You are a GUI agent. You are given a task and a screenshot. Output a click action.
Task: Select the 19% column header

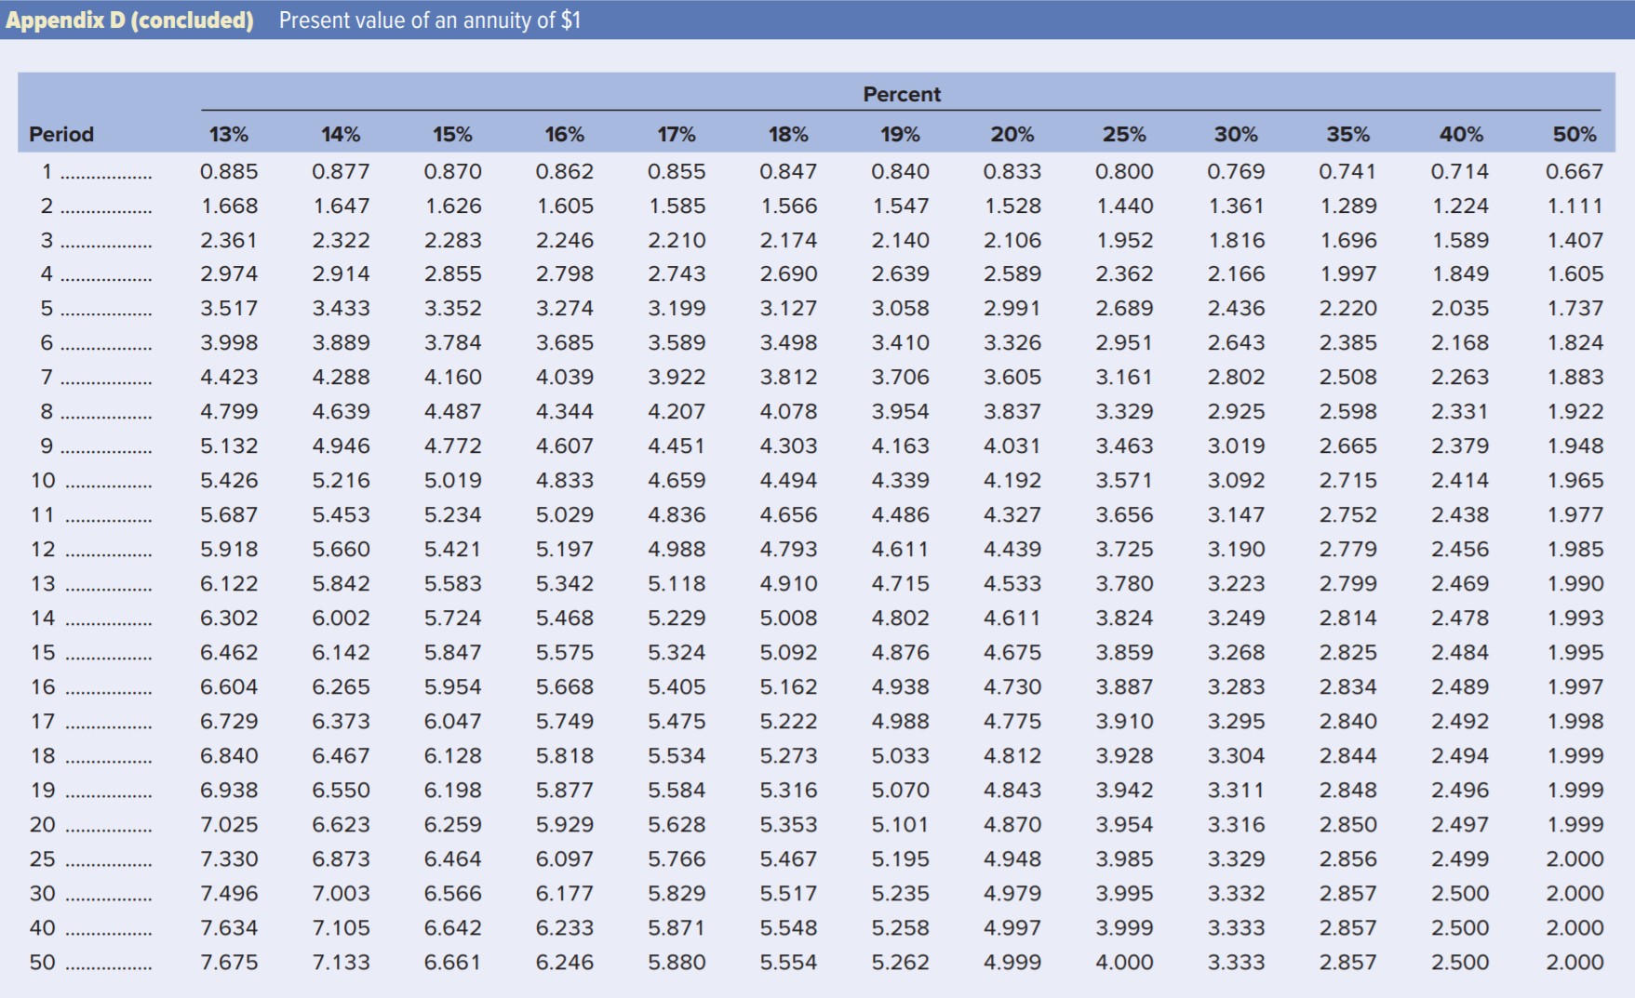900,134
